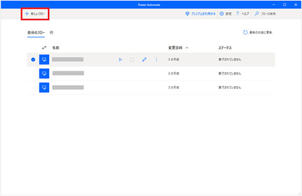Viewport: 302px width, 196px height.
Task: Sort by 名前 column header
Action: coord(56,48)
